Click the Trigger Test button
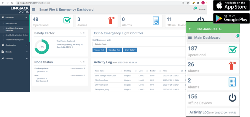The image size is (250, 117). (x=99, y=50)
